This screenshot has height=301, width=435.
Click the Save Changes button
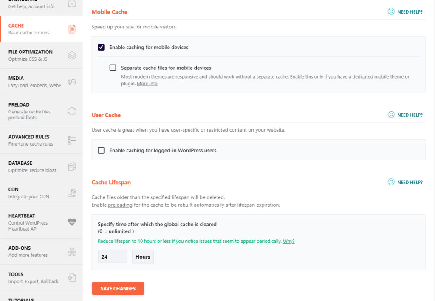(118, 289)
